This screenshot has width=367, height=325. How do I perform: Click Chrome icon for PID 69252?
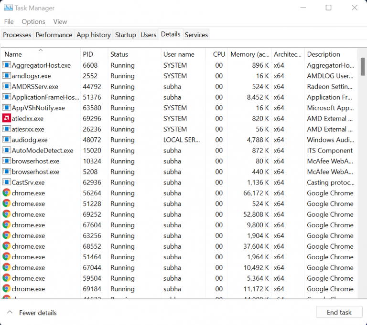tap(6, 214)
